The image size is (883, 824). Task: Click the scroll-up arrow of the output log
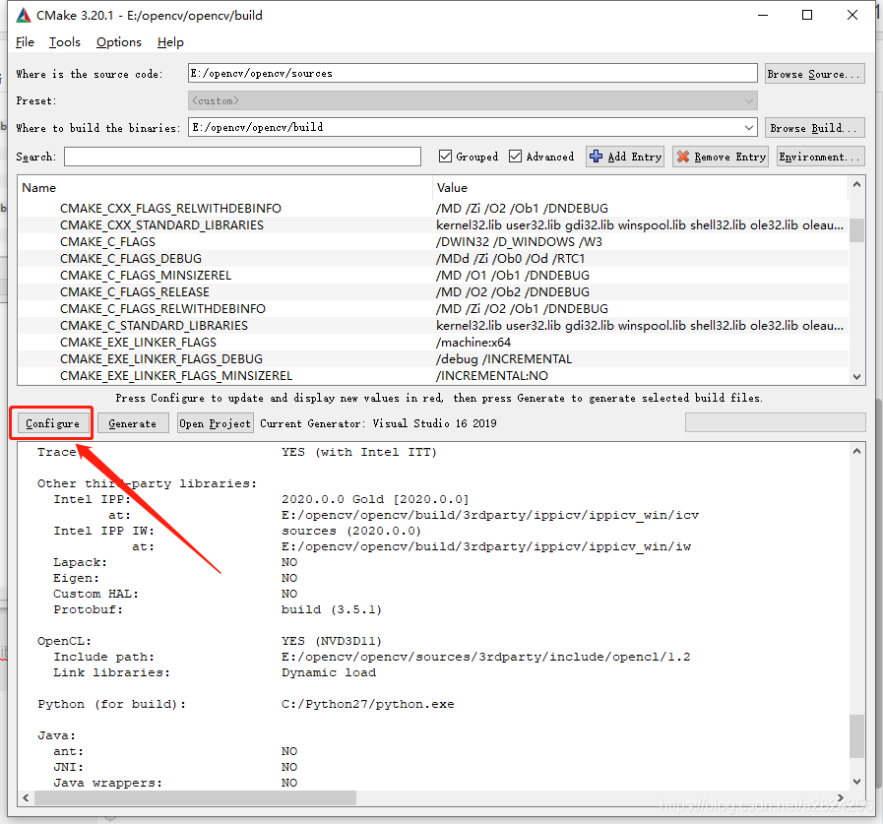(x=856, y=451)
